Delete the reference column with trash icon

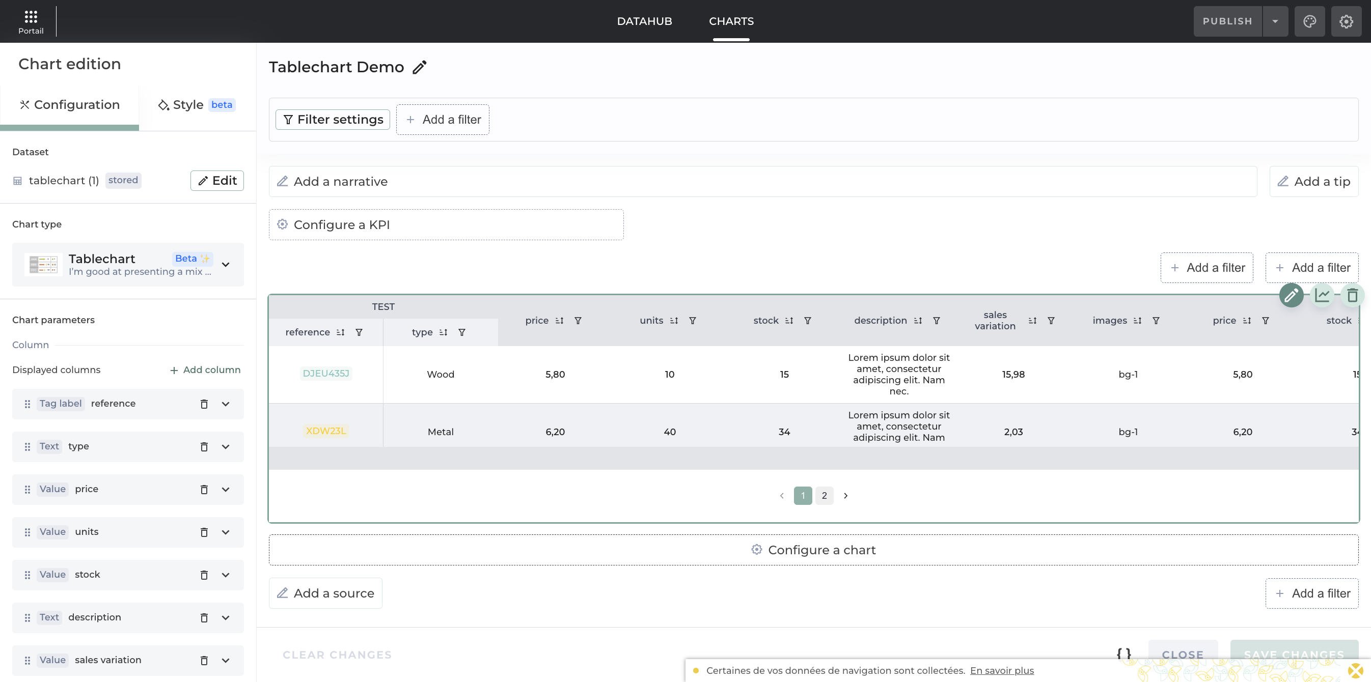click(x=204, y=404)
